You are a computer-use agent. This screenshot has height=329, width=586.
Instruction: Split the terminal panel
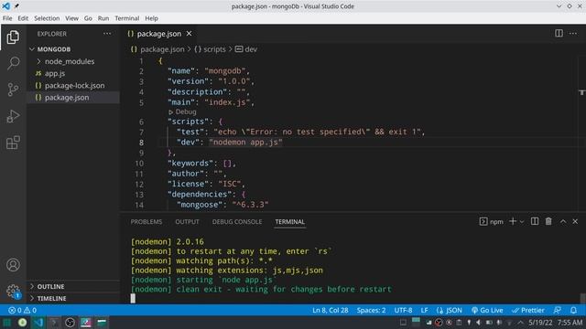(535, 221)
